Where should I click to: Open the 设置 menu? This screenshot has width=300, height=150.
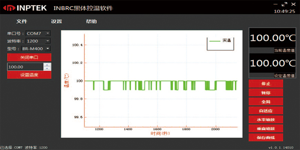[56, 21]
